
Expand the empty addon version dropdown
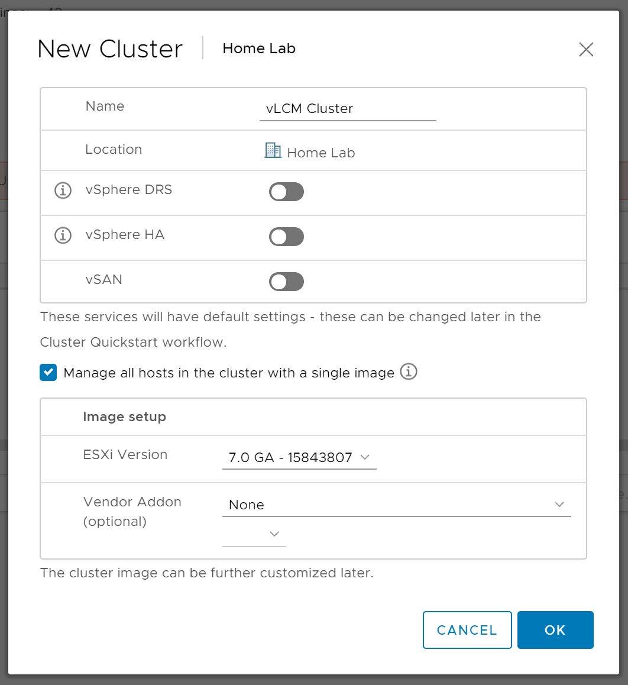click(273, 534)
